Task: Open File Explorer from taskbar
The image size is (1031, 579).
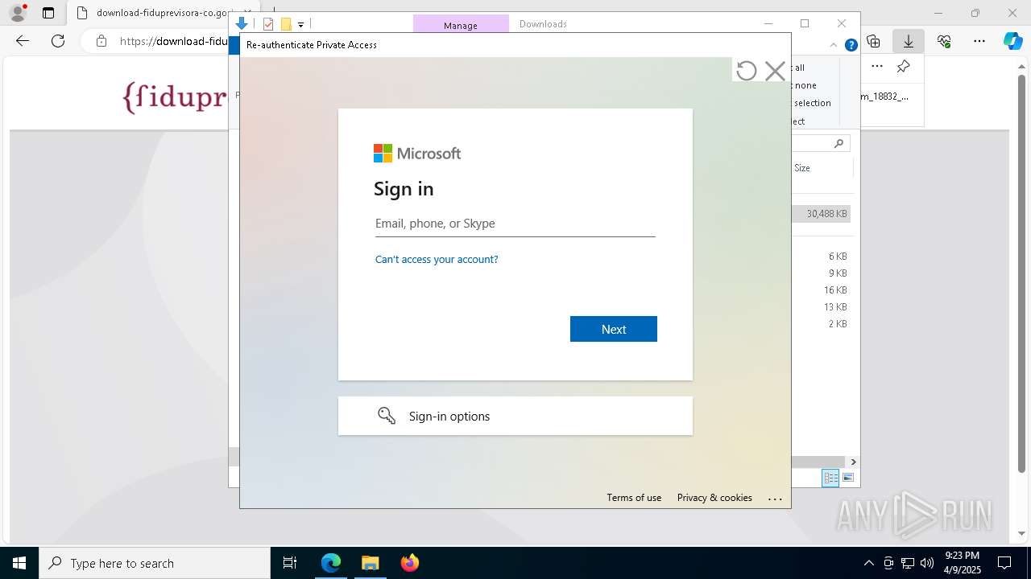Action: tap(370, 563)
